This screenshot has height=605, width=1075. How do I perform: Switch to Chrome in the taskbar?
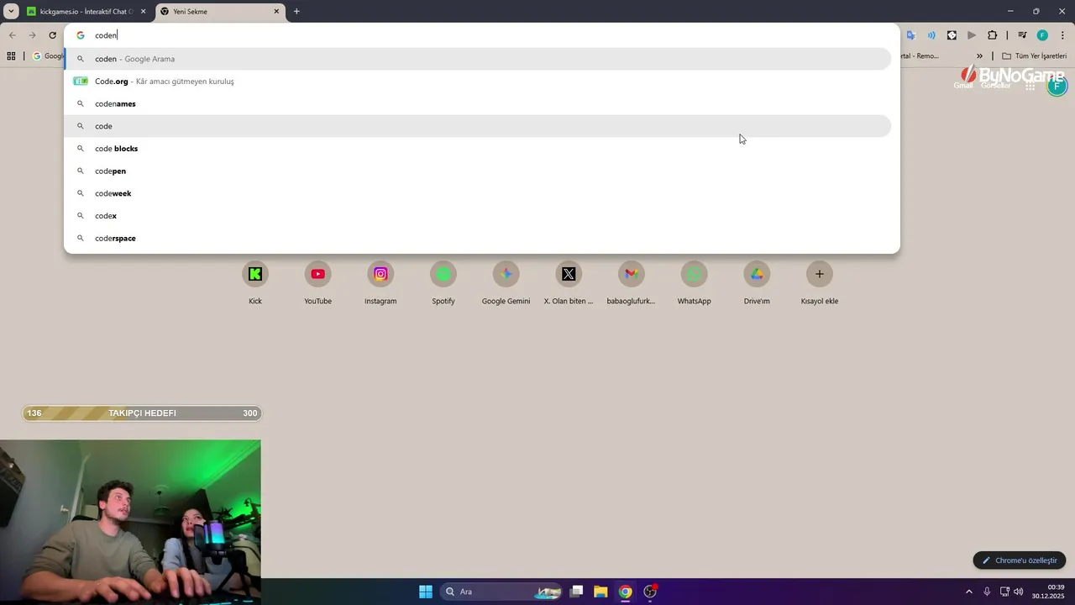point(625,592)
